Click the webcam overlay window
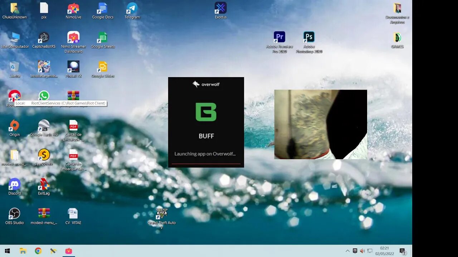 coord(321,124)
